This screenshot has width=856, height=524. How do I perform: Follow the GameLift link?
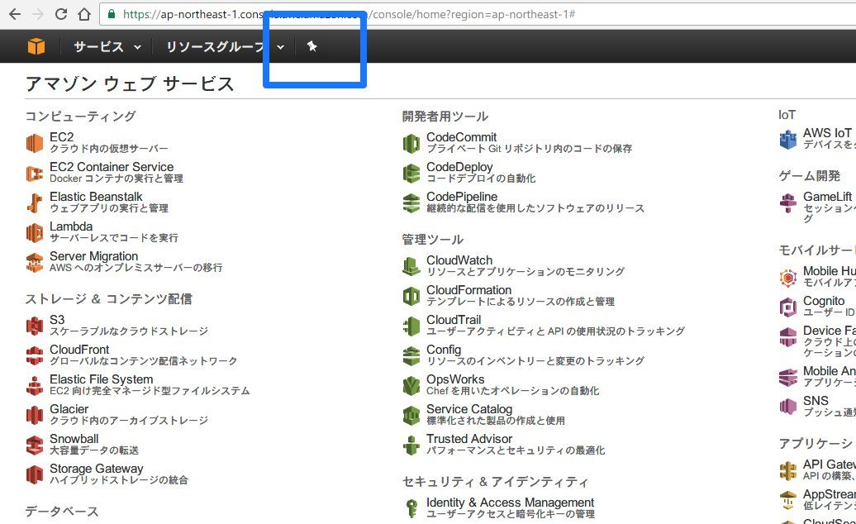(827, 197)
